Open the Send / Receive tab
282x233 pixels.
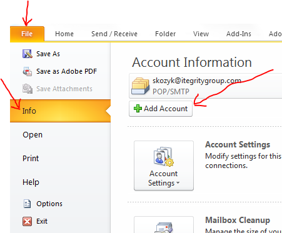[114, 34]
